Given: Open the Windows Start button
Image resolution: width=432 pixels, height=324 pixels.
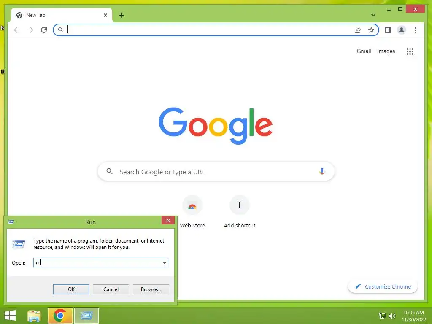Looking at the screenshot, I should click(x=10, y=316).
